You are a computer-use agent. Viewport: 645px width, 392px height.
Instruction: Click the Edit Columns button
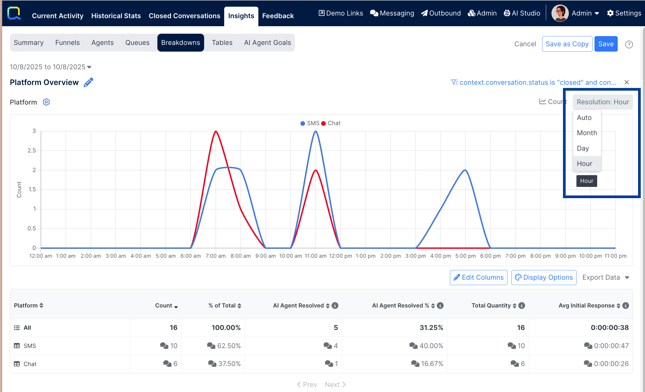point(478,278)
